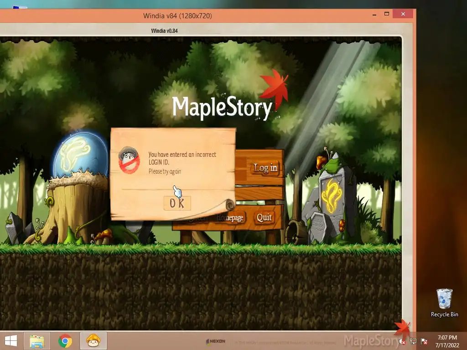467x350 pixels.
Task: Open the Windows Start button
Action: pos(11,341)
